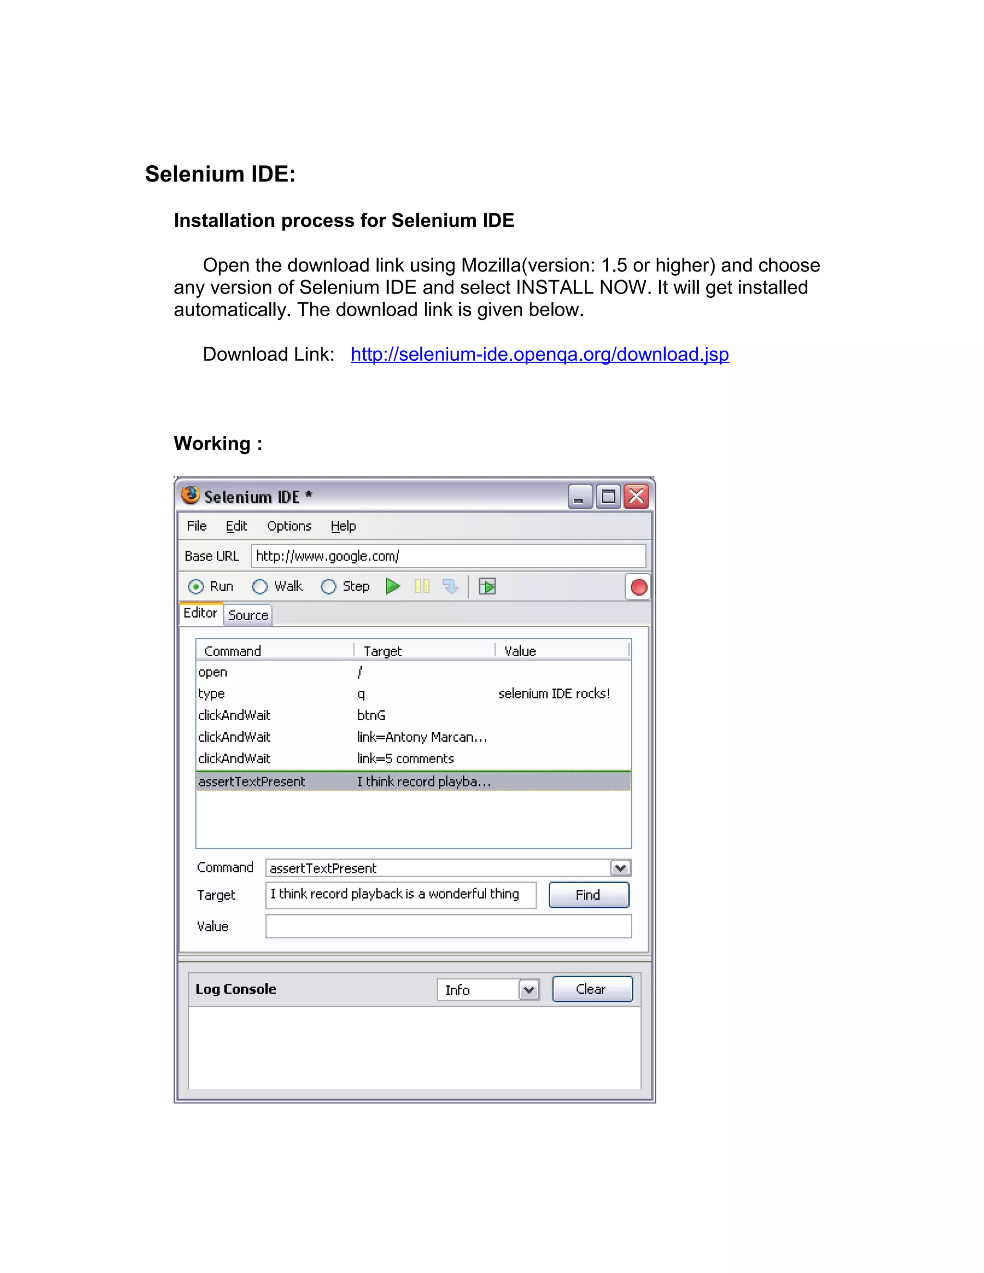Toggle the red Record button

coord(639,587)
